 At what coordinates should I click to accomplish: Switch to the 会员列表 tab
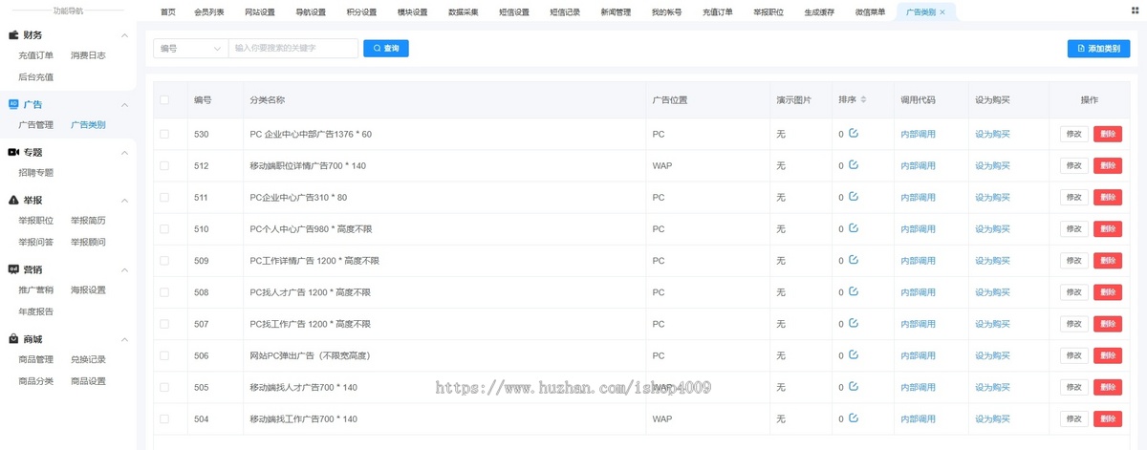coord(209,12)
